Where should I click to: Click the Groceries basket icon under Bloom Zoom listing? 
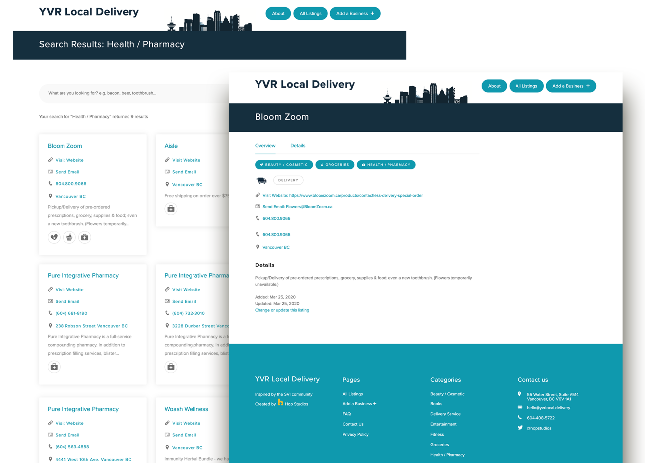(x=69, y=237)
